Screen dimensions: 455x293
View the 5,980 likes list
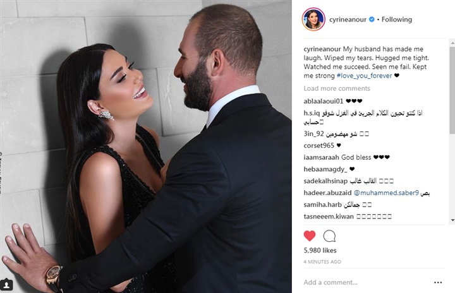tap(320, 250)
